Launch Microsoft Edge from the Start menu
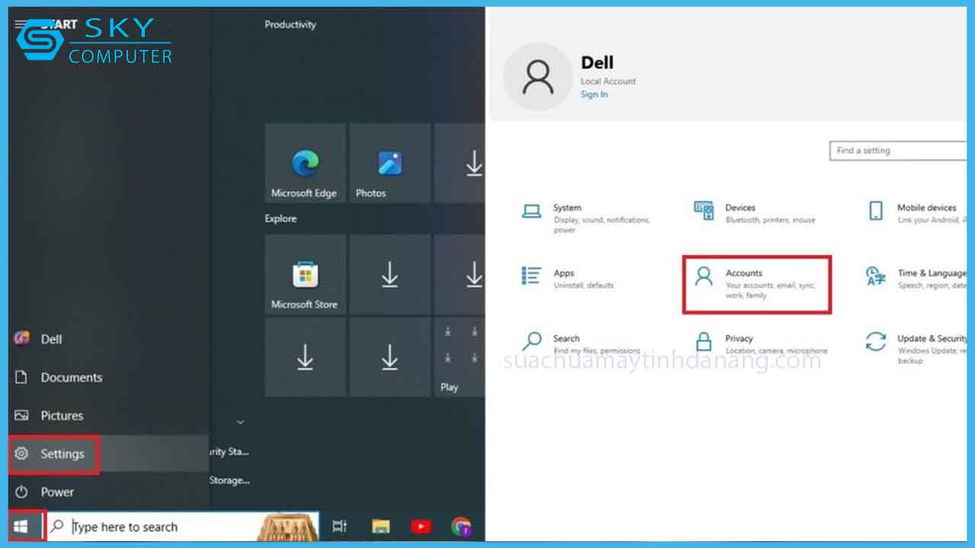 point(305,163)
